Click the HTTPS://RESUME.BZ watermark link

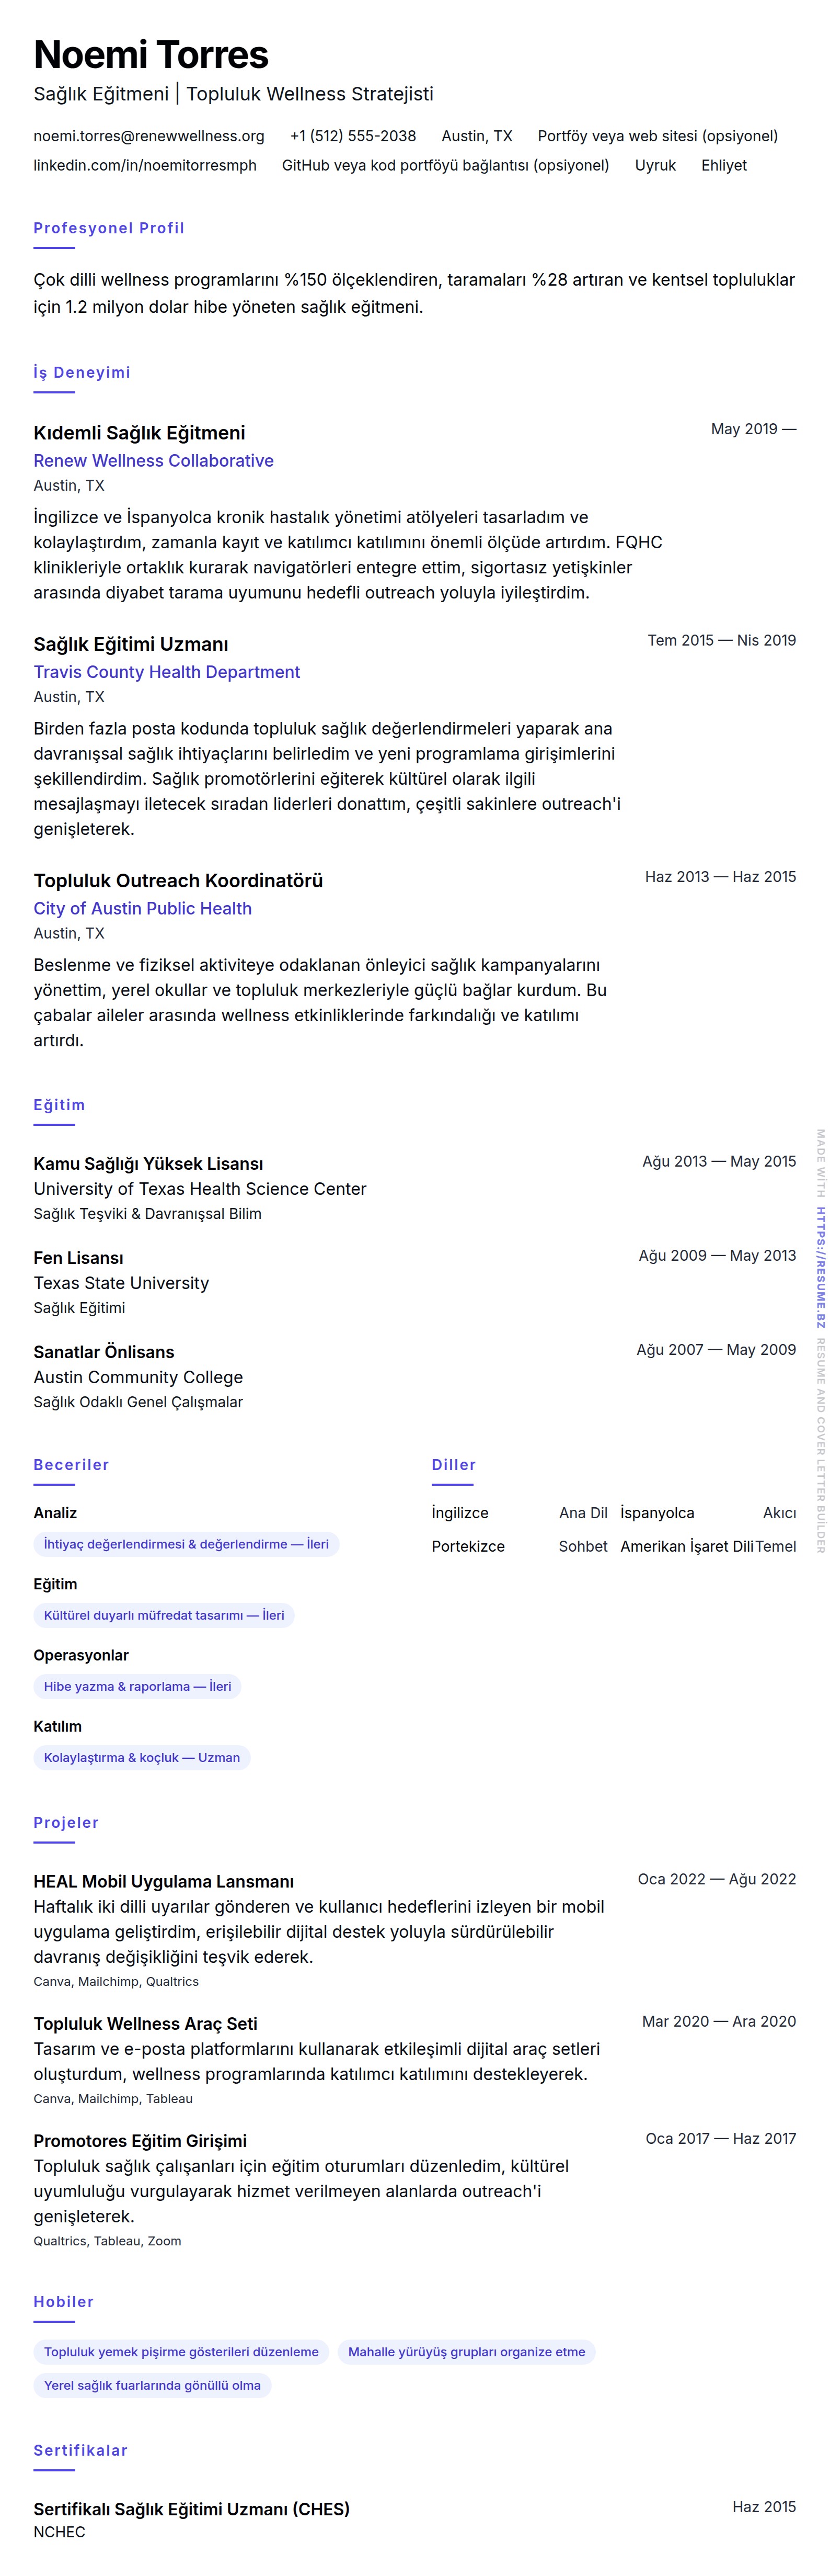coord(820,1267)
